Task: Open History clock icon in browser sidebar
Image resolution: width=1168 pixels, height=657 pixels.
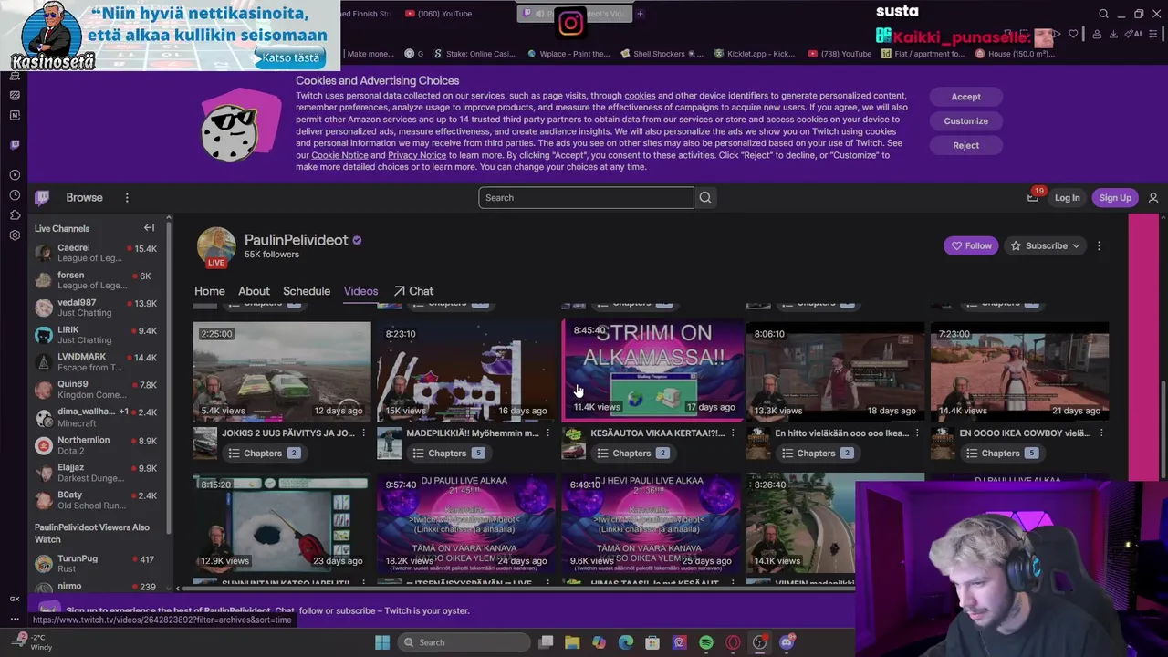Action: [x=15, y=194]
